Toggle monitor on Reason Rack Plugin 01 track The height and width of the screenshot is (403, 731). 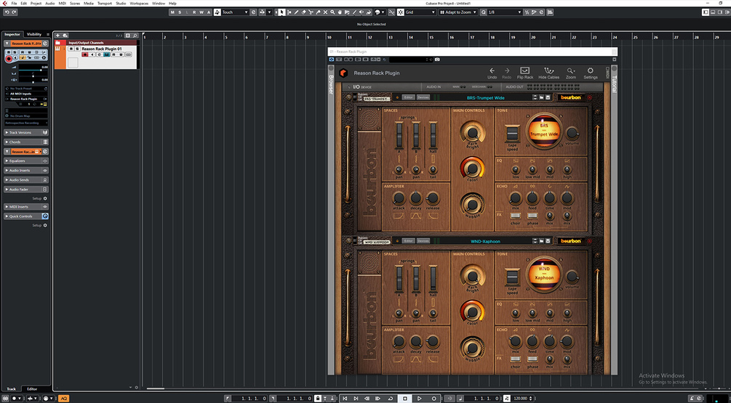pyautogui.click(x=92, y=54)
